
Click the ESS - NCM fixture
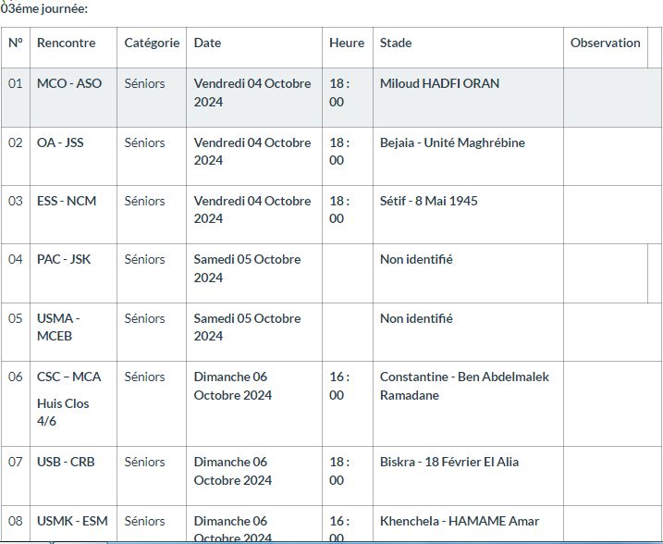click(67, 201)
